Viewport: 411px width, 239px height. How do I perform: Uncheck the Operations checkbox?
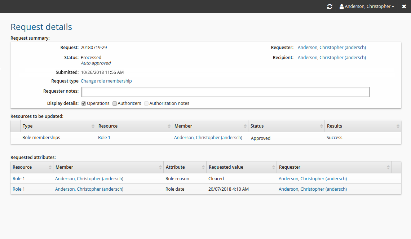click(x=84, y=103)
